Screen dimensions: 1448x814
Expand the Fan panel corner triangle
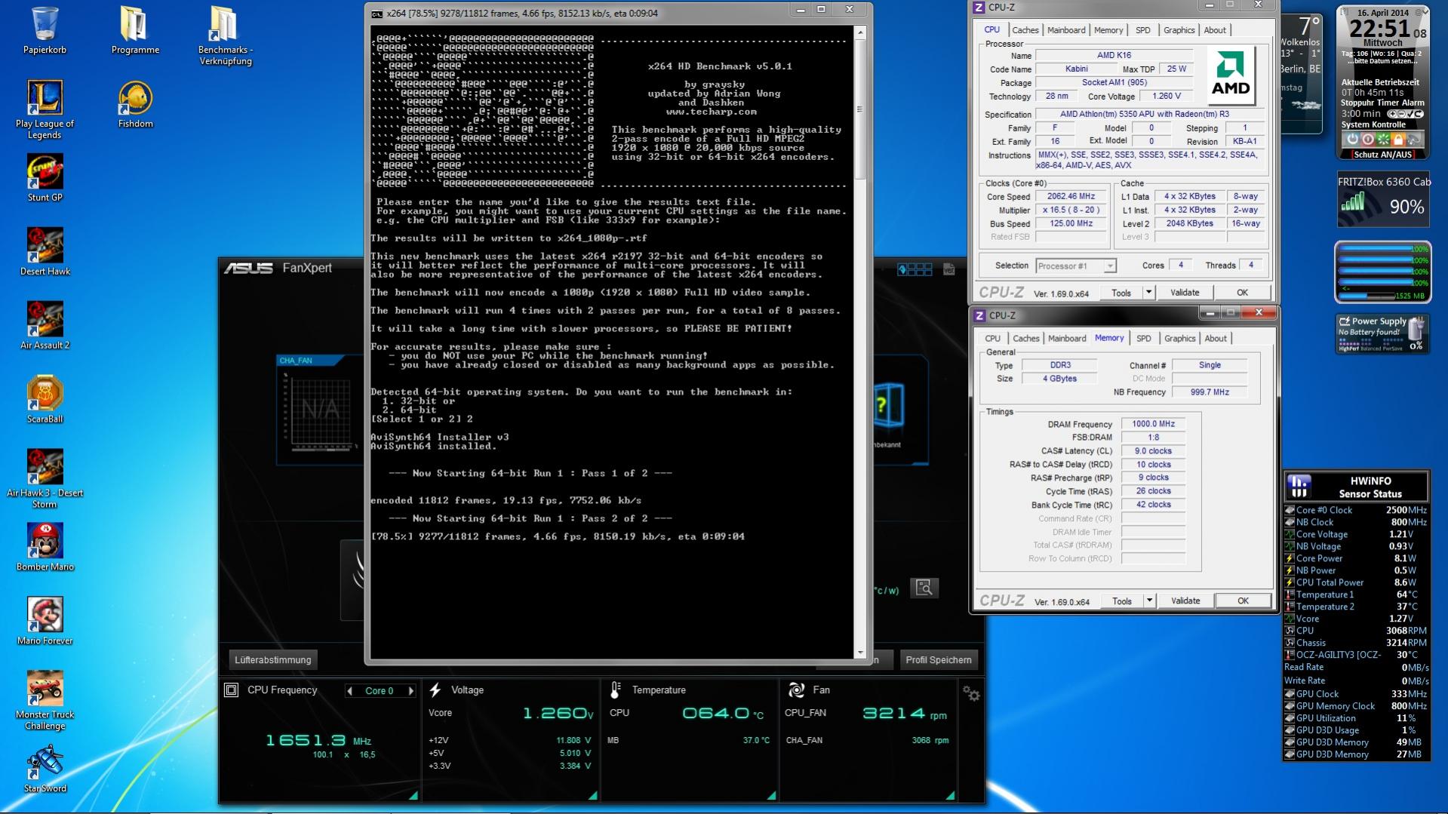[x=950, y=795]
